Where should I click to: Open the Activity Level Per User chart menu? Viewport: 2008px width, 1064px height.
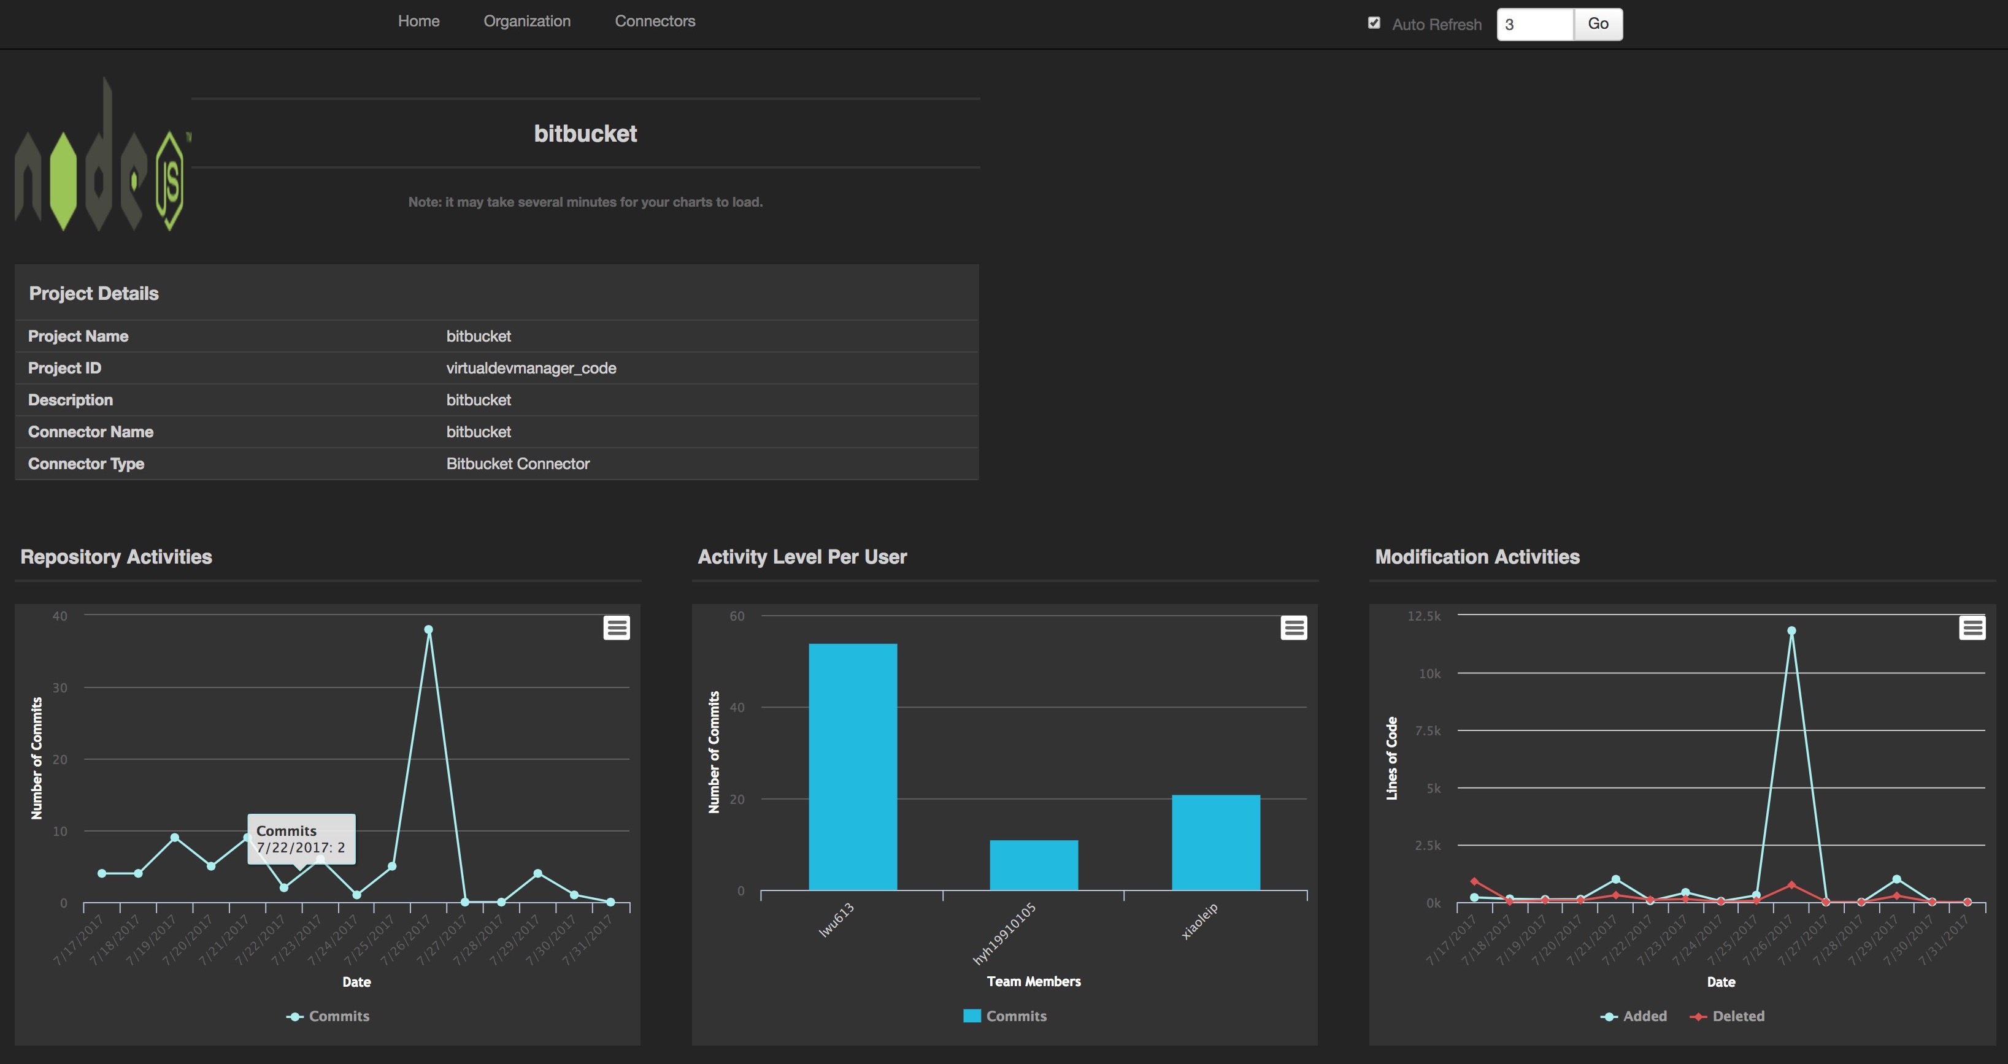tap(1294, 628)
